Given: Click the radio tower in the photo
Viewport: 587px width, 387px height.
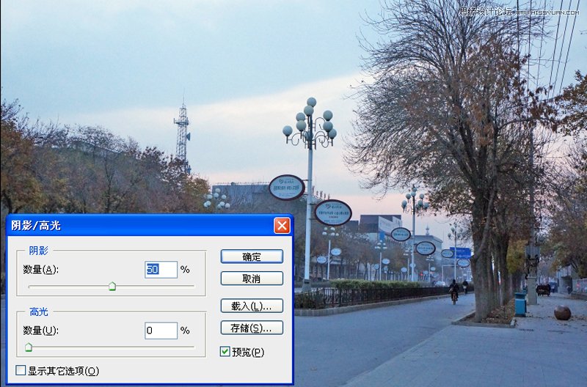Looking at the screenshot, I should tap(182, 136).
